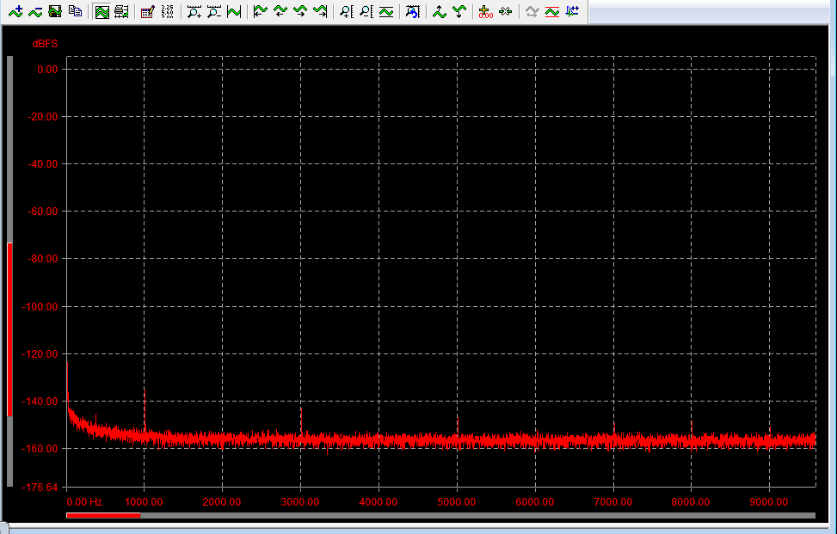Zoom out horizontally with the magnifier minus icon
Image resolution: width=837 pixels, height=534 pixels.
click(214, 11)
